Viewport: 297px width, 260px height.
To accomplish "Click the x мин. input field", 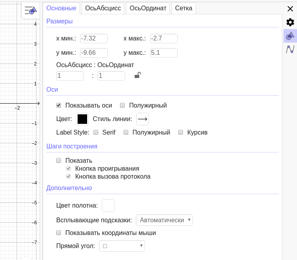I will pos(94,39).
